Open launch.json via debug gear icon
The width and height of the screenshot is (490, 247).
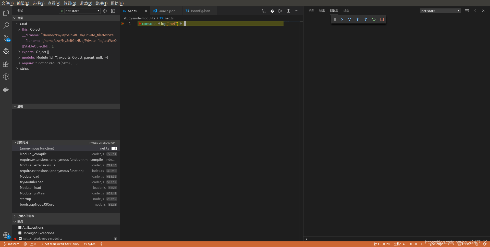(105, 11)
